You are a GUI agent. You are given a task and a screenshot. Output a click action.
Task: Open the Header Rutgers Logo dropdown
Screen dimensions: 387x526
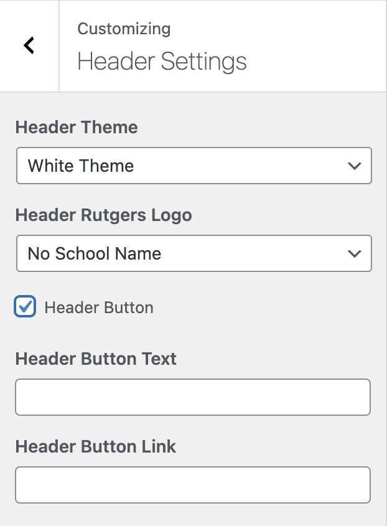coord(193,253)
